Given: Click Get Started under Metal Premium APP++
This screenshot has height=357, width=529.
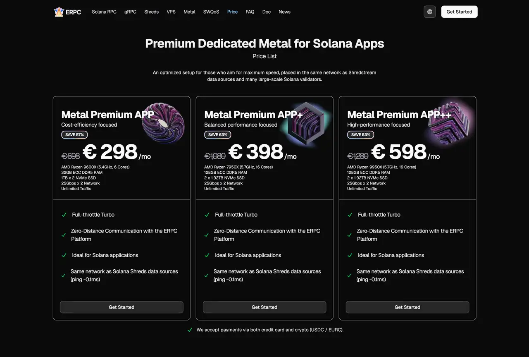Looking at the screenshot, I should (x=407, y=307).
